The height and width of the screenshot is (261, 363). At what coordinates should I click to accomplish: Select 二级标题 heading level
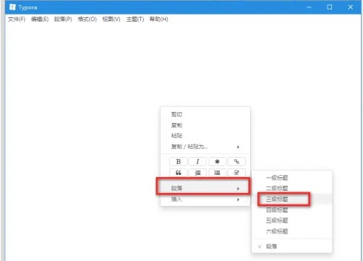(x=292, y=188)
